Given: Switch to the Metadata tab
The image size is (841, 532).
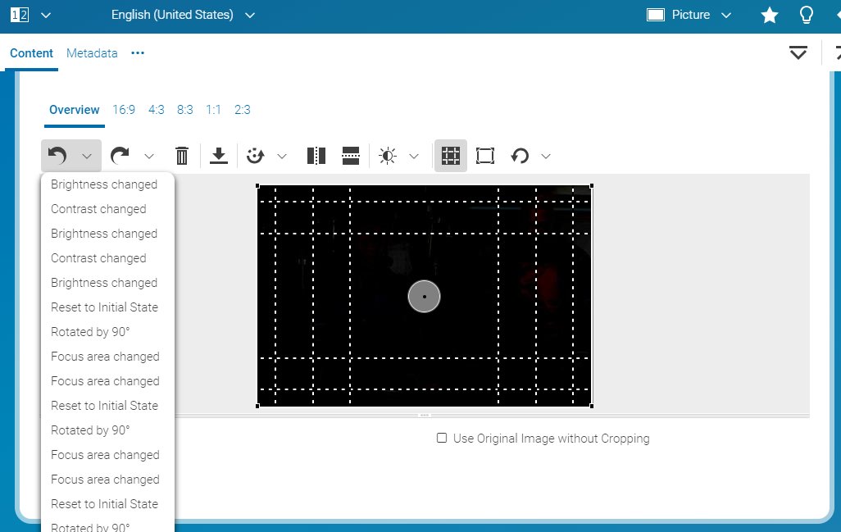Looking at the screenshot, I should click(x=92, y=53).
